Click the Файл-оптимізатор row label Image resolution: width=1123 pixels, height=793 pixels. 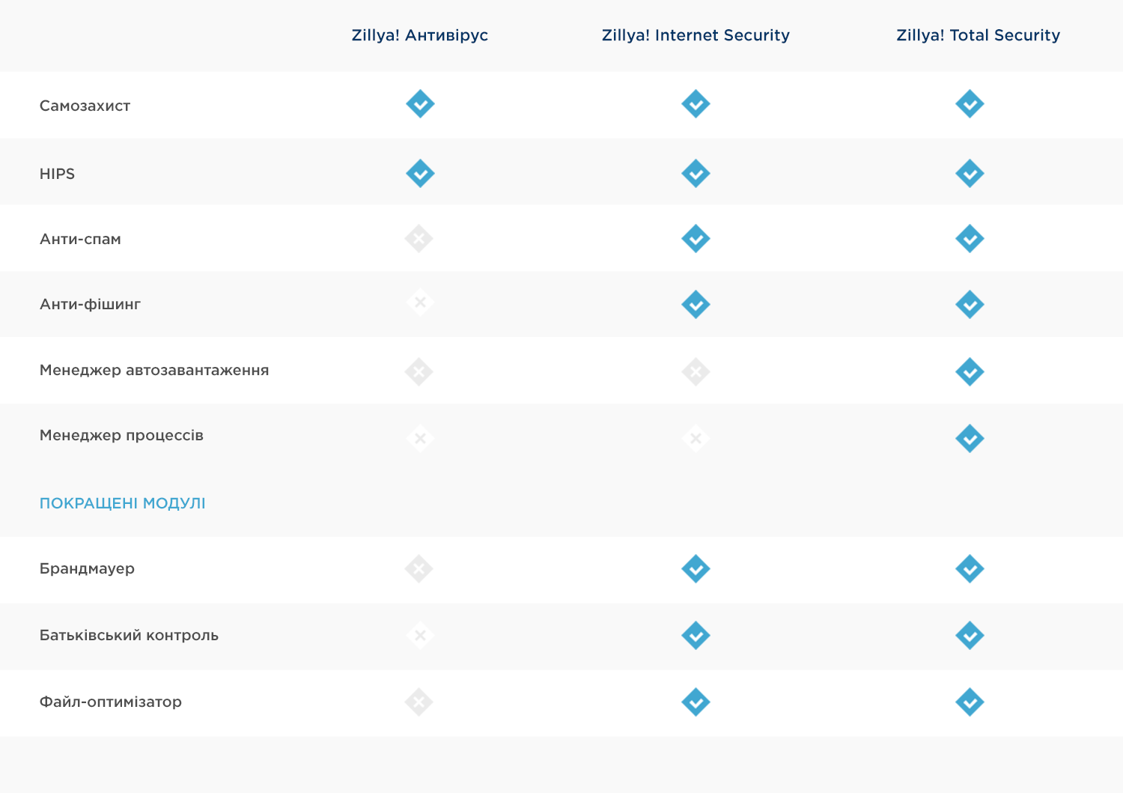click(110, 702)
